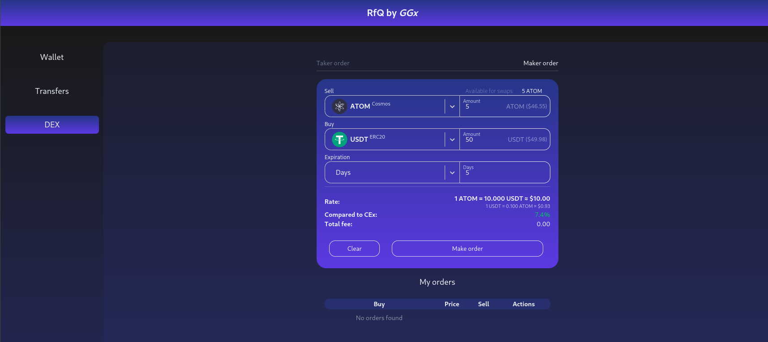Open the Days expiration unit selector

point(392,173)
